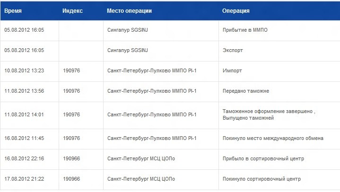Select the 17.08.2012 21:22 timestamp

[24, 179]
